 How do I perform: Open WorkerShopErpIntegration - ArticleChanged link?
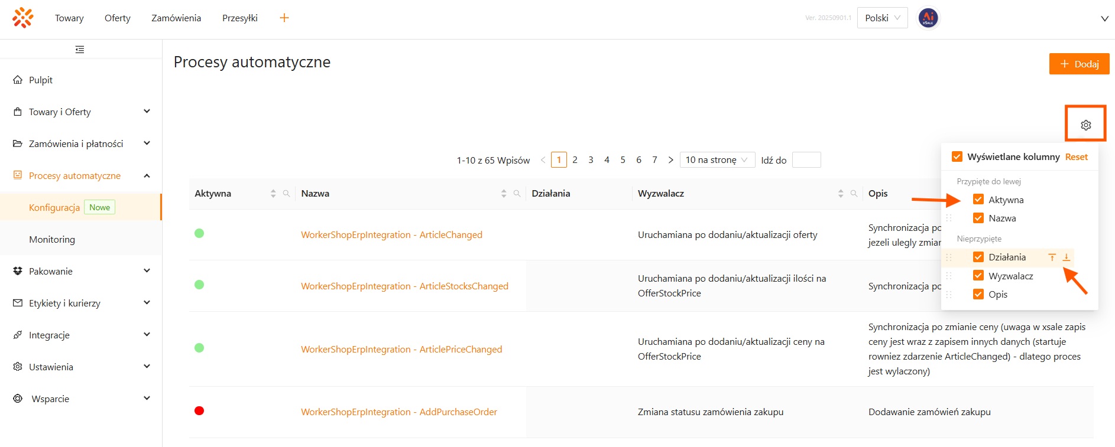click(x=391, y=234)
